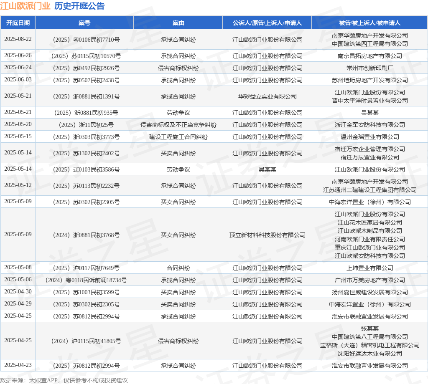Click the cause 侵害商标权及不正当竞争纠纷

178,125
